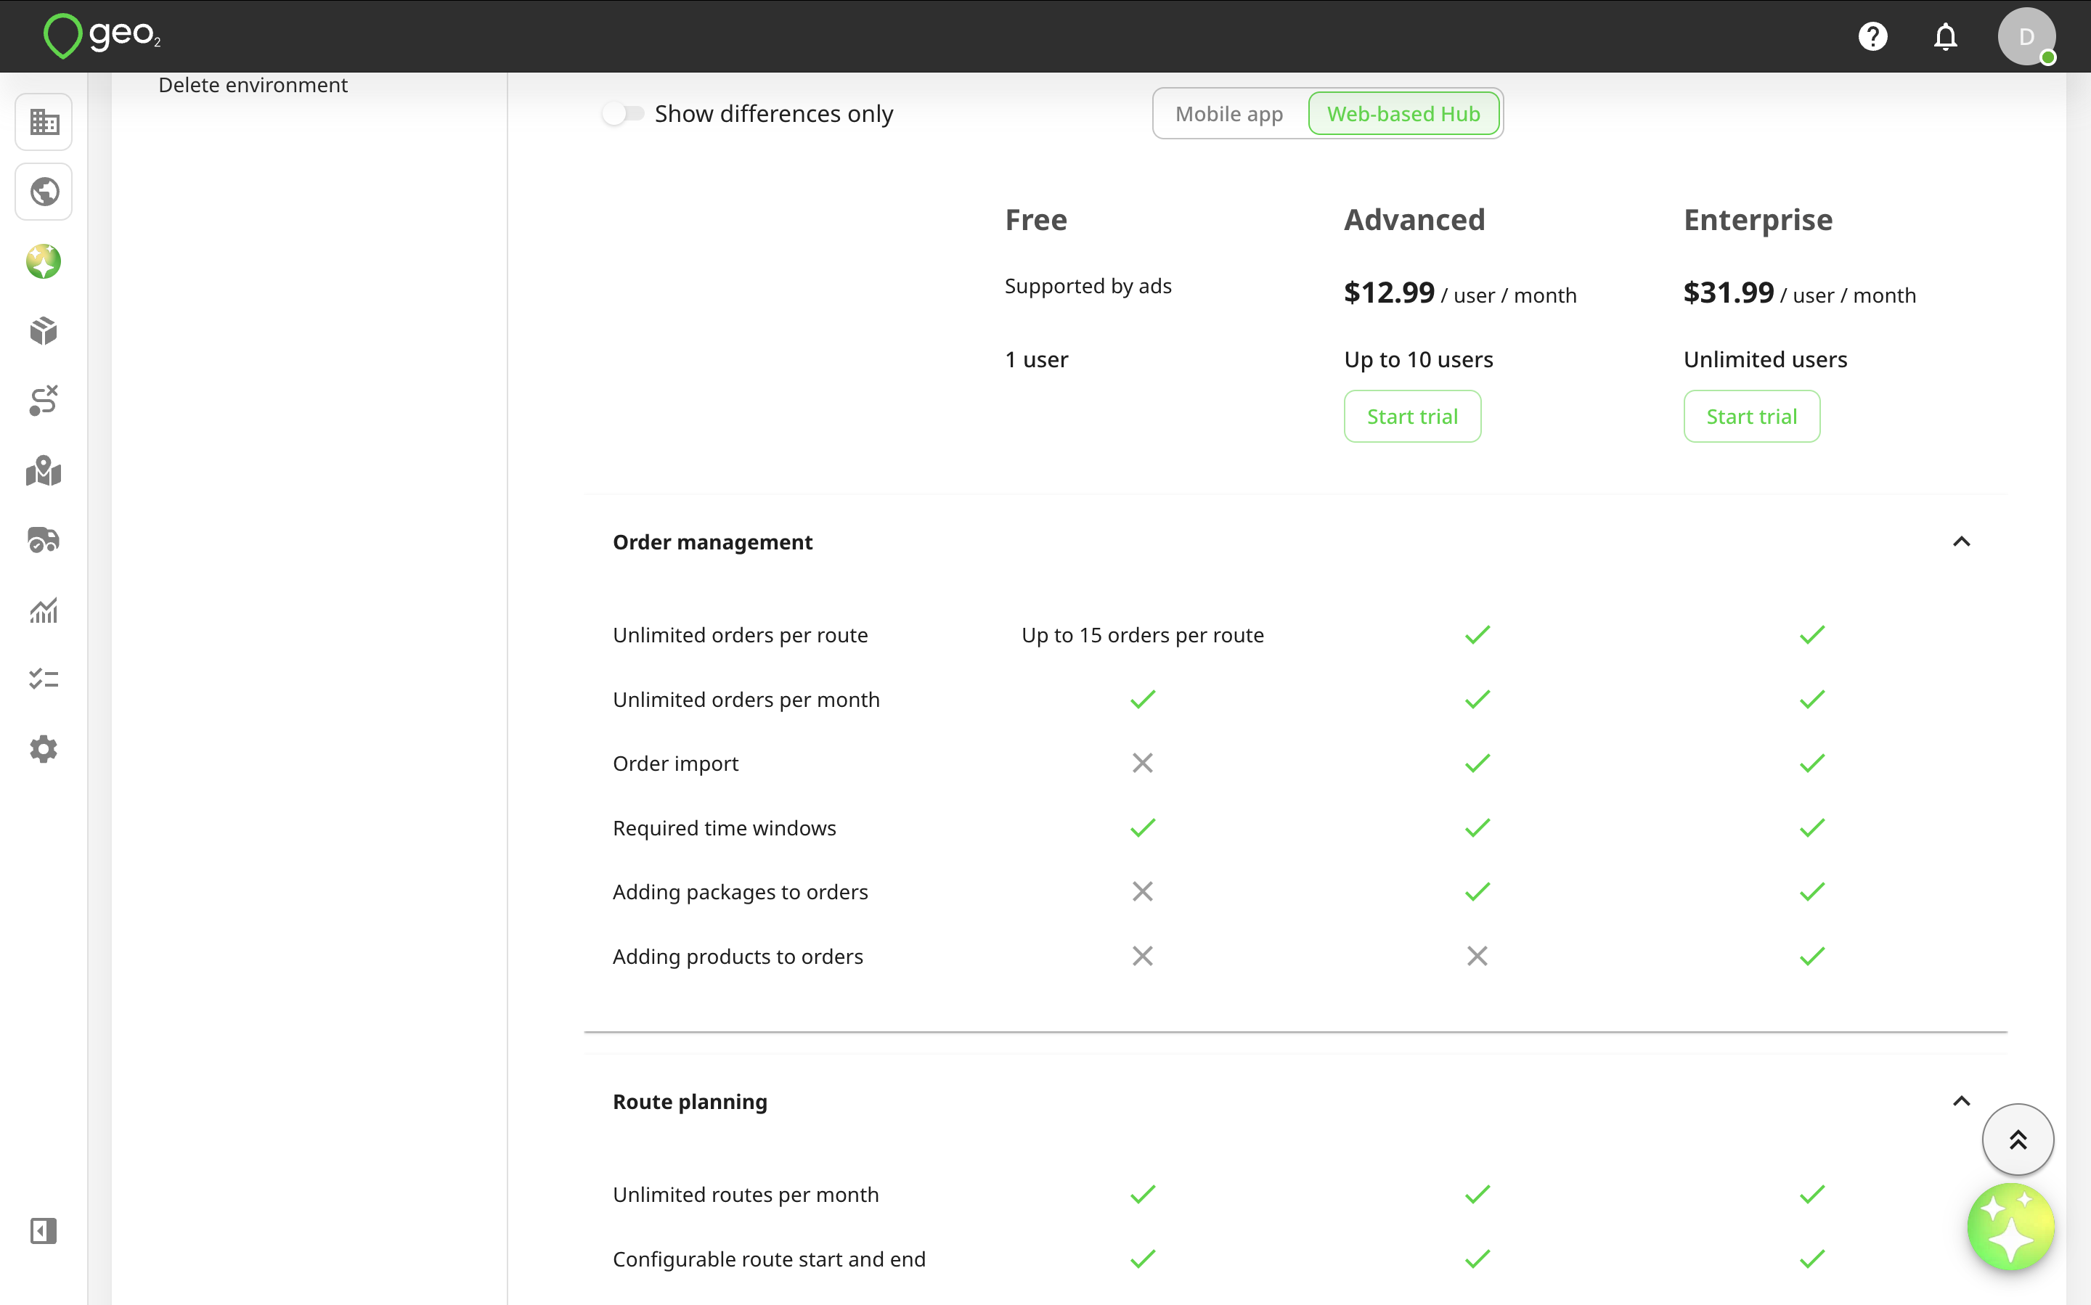Image resolution: width=2091 pixels, height=1305 pixels.
Task: Open the settings gear icon in sidebar
Action: tap(44, 749)
